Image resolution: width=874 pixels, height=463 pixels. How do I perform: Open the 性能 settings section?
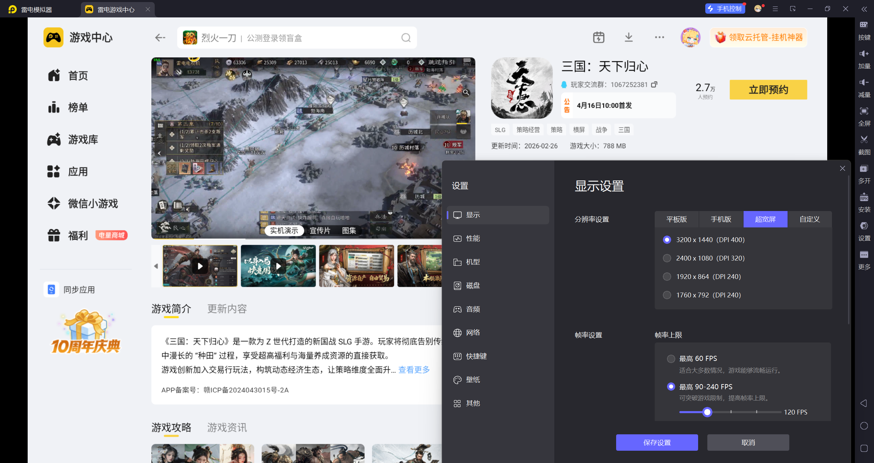[x=473, y=238]
